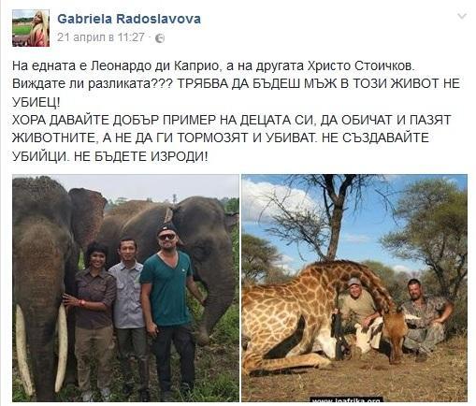Click the phrase НЕ БЪДЕТЕ ИЗРОДИ!

(x=141, y=156)
